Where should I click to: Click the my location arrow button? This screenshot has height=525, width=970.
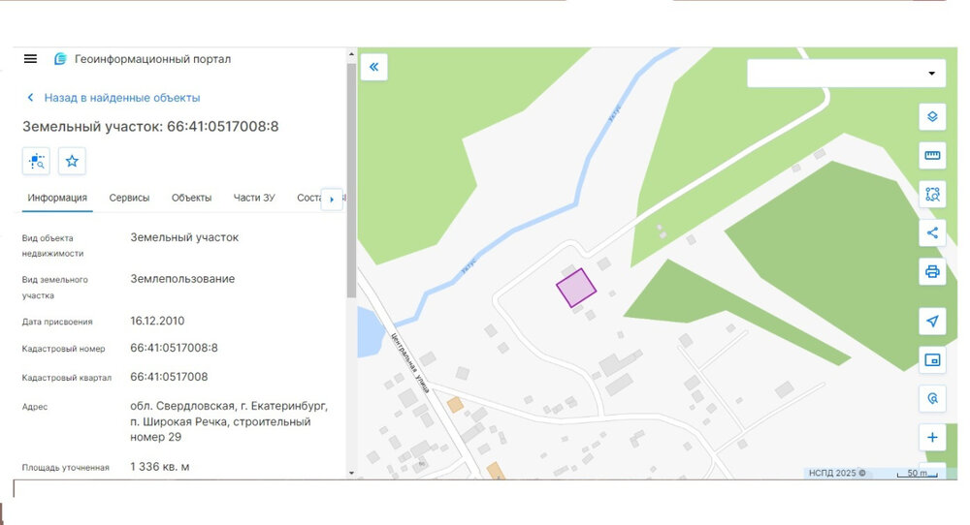coord(932,322)
